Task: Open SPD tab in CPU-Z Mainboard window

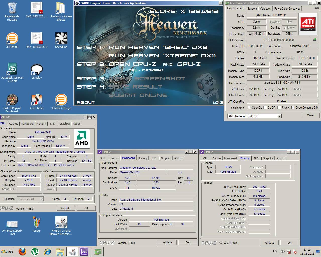Action: (x=154, y=158)
